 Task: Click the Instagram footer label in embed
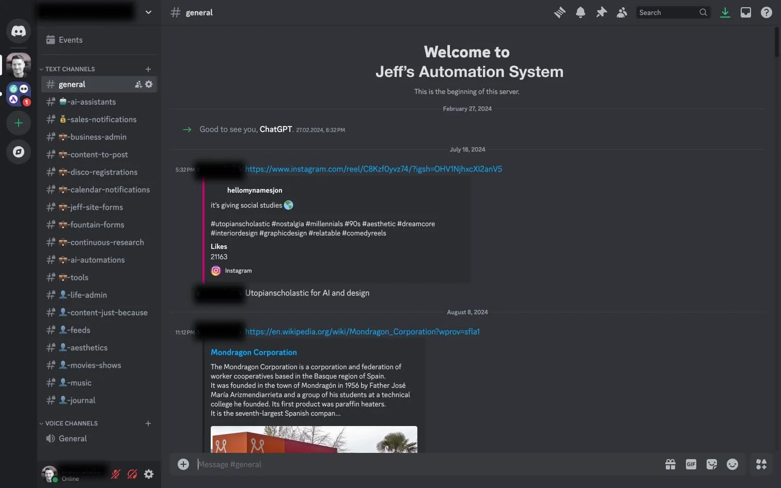coord(238,271)
